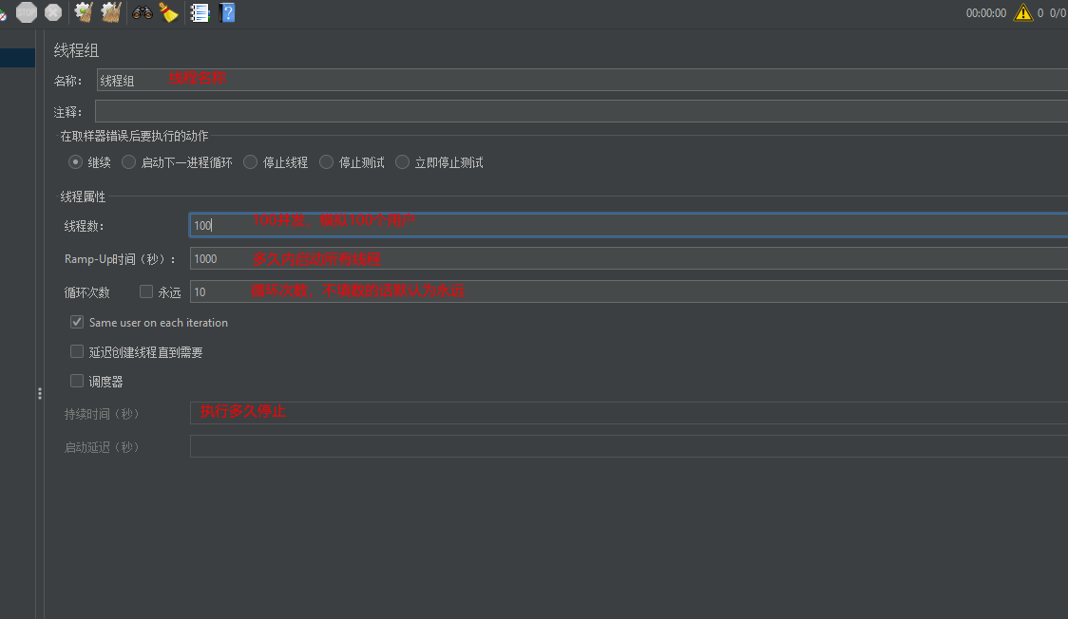The width and height of the screenshot is (1068, 619).
Task: Click the Clear icon with one broom
Action: [x=84, y=12]
